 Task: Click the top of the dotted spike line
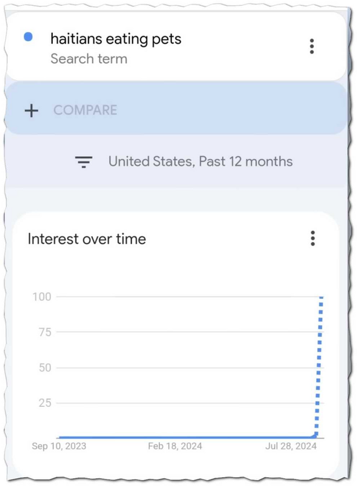pos(321,298)
